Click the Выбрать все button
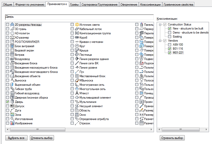This screenshot has height=144, width=212. tap(16, 138)
